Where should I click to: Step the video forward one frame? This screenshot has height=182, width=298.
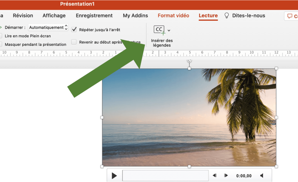click(226, 176)
